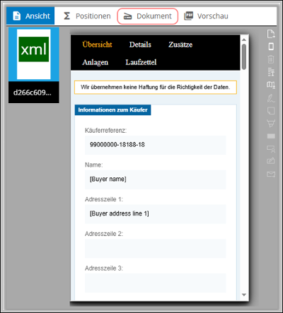Open the Anlagen section link
283x313 pixels.
96,62
